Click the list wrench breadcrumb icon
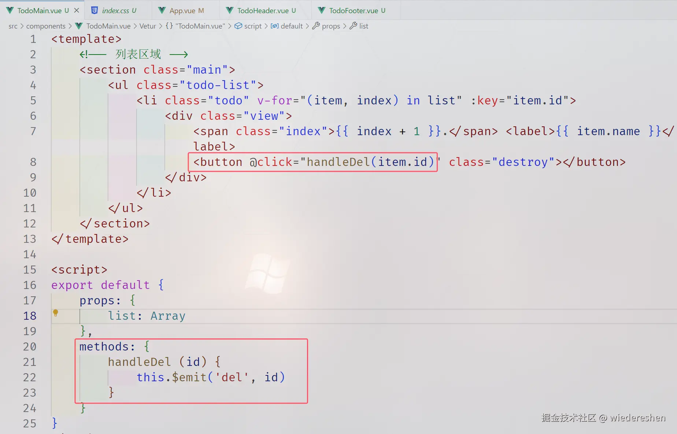Viewport: 677px width, 434px height. 353,26
